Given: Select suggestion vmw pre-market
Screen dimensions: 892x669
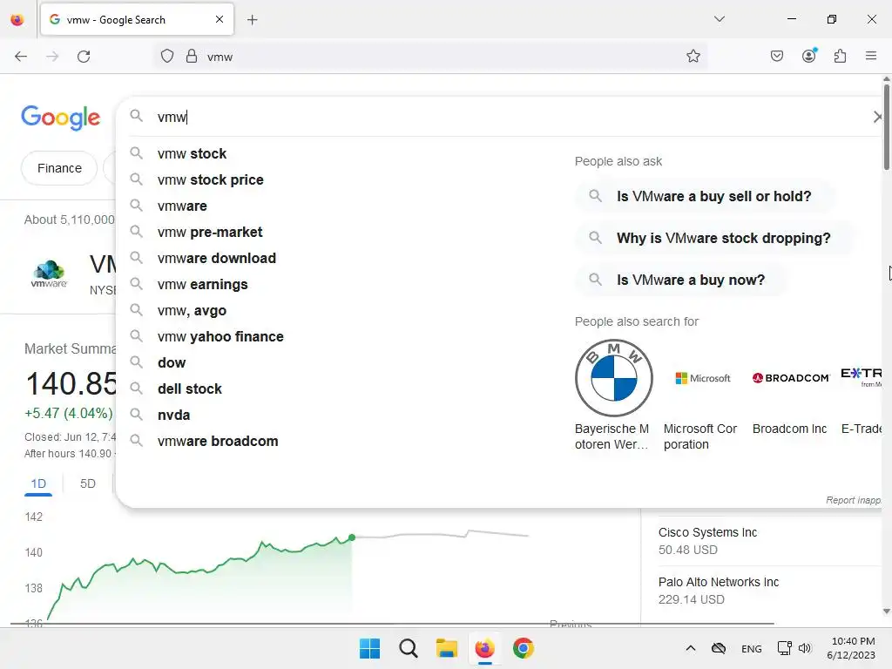Looking at the screenshot, I should point(210,232).
